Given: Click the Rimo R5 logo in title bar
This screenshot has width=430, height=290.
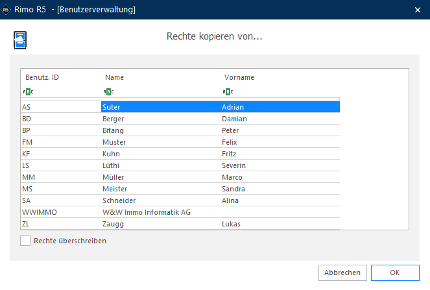Looking at the screenshot, I should [x=6, y=10].
